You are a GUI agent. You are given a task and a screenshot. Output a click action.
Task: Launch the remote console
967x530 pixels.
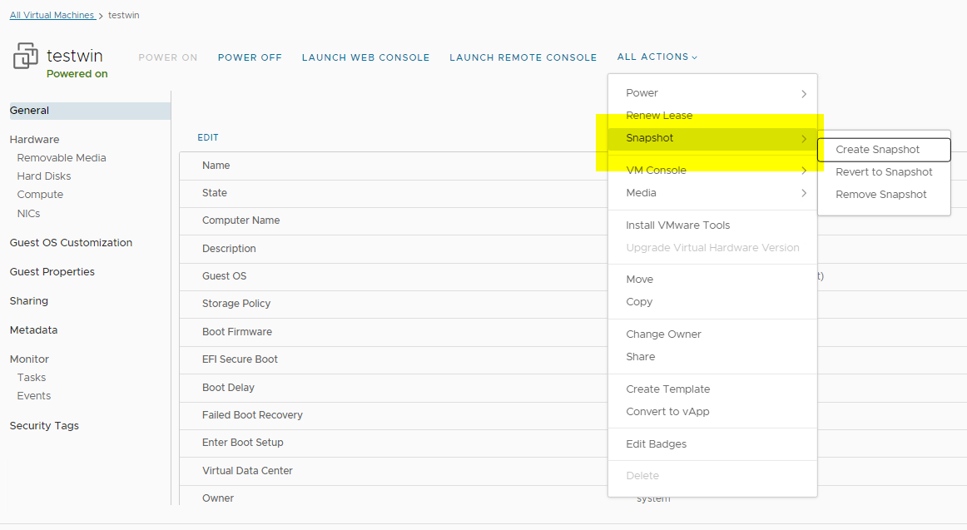[523, 57]
